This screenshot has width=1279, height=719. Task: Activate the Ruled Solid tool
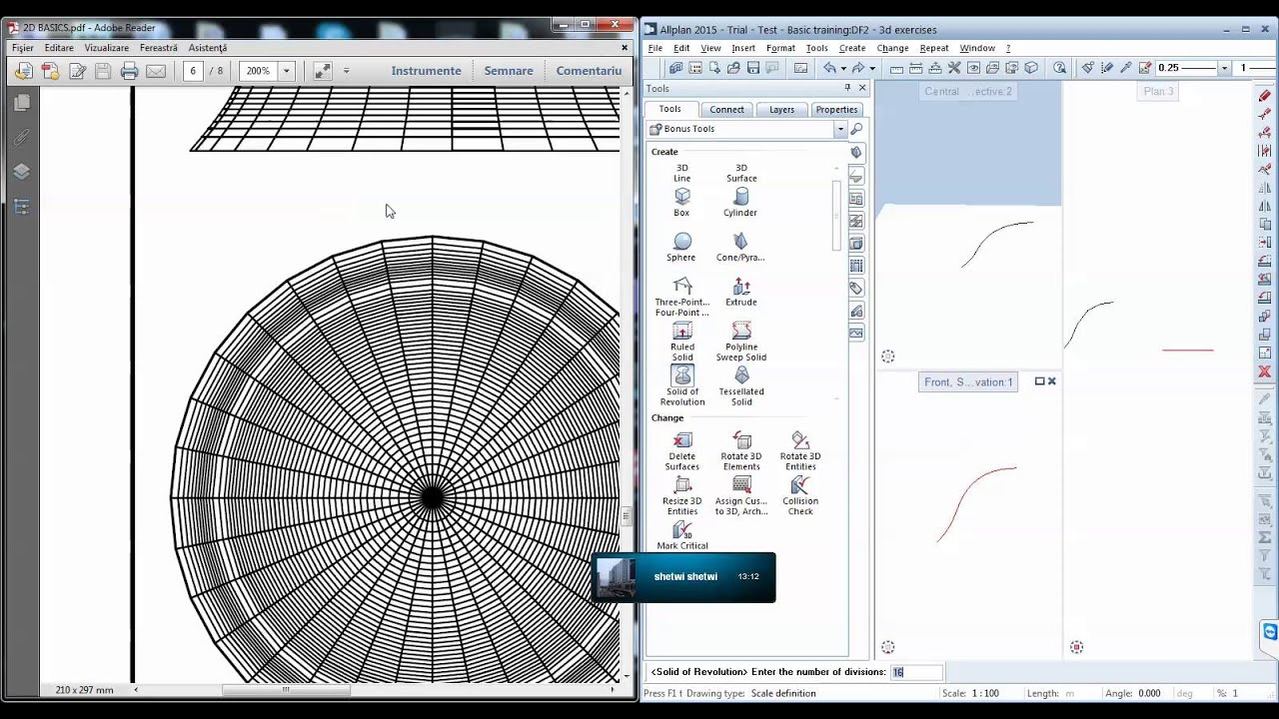682,343
